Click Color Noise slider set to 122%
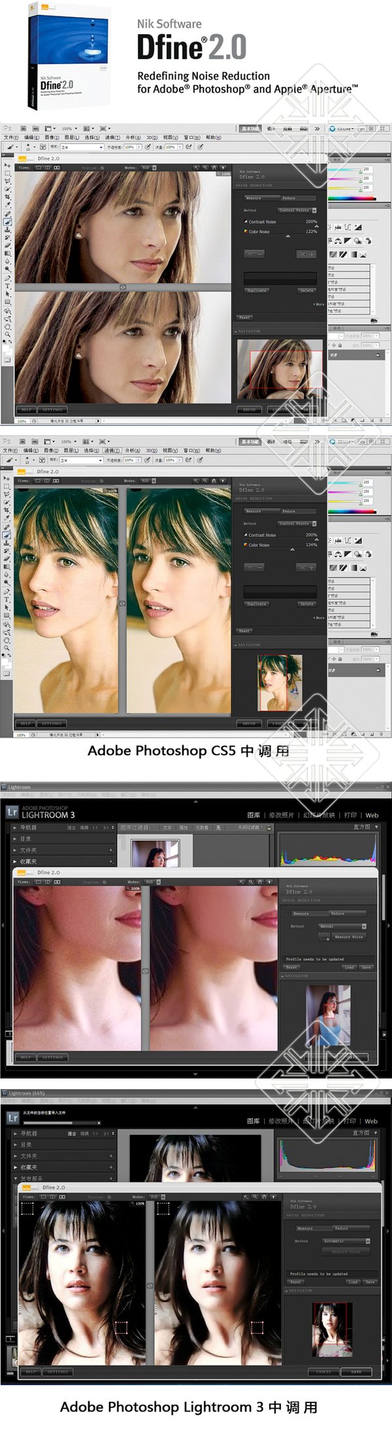The width and height of the screenshot is (392, 1433). 287,236
